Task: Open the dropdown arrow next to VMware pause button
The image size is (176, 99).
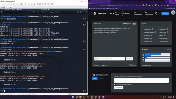Action: pyautogui.click(x=23, y=4)
